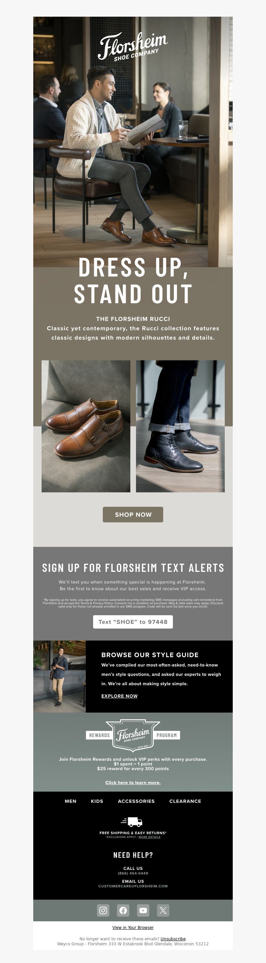
Task: Click View in Your Browser link
Action: pos(133,927)
